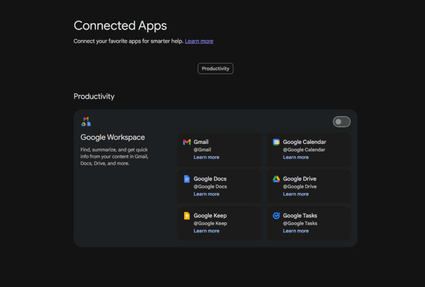This screenshot has width=425, height=287.
Task: Open Learn more link for Google Calendar
Action: (296, 157)
